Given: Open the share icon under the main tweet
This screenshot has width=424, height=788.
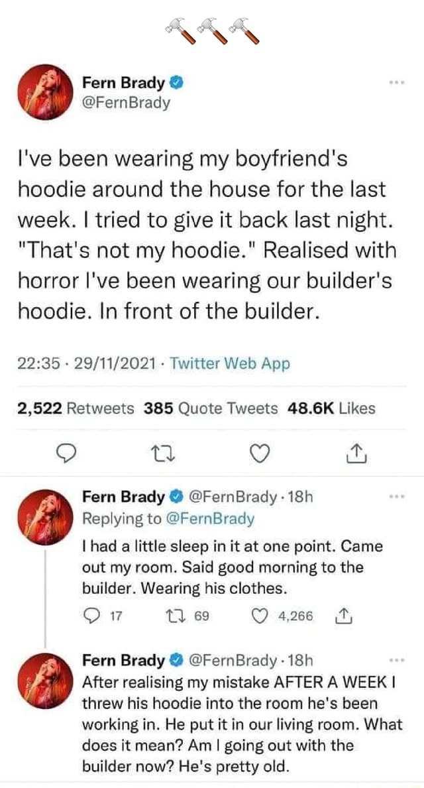Looking at the screenshot, I should point(356,454).
